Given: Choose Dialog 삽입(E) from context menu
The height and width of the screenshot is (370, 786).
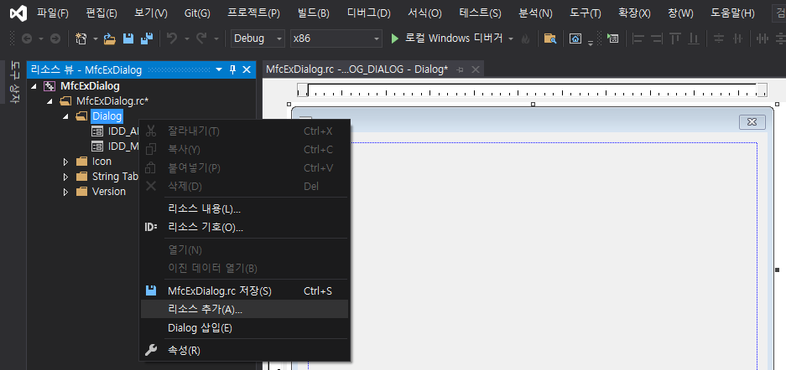Looking at the screenshot, I should (244, 328).
